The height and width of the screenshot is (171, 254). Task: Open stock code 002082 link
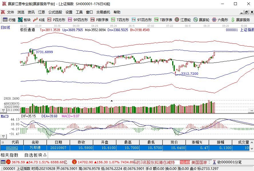(x=12, y=148)
